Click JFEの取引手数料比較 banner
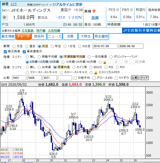 tap(141, 30)
